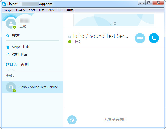Open the 通话 menu
The width and height of the screenshot is (166, 129).
point(41,10)
